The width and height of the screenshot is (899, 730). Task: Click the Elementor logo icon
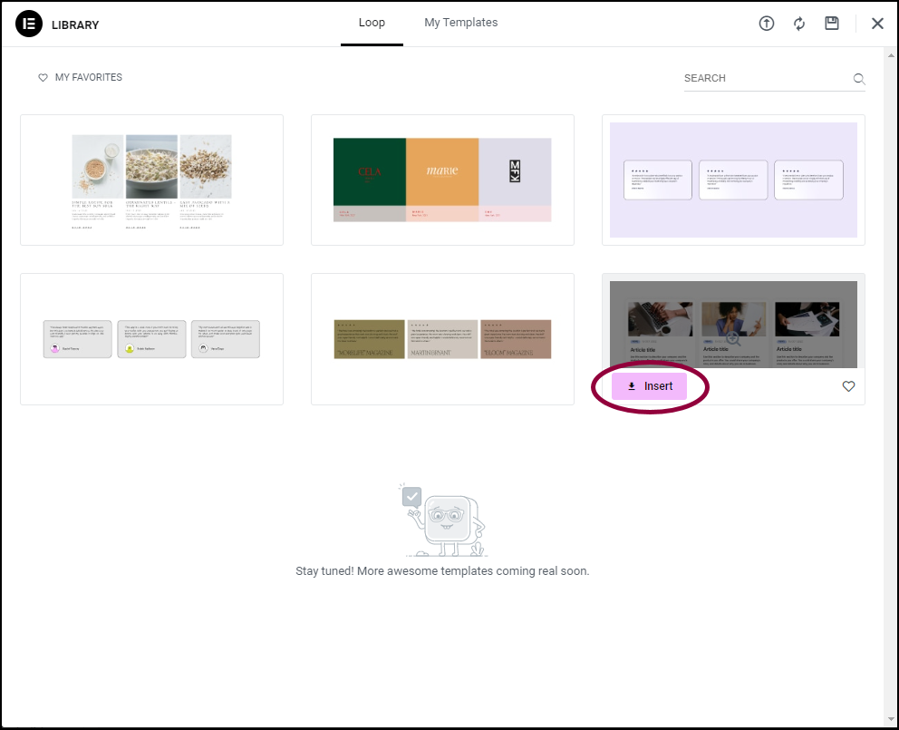[x=29, y=24]
